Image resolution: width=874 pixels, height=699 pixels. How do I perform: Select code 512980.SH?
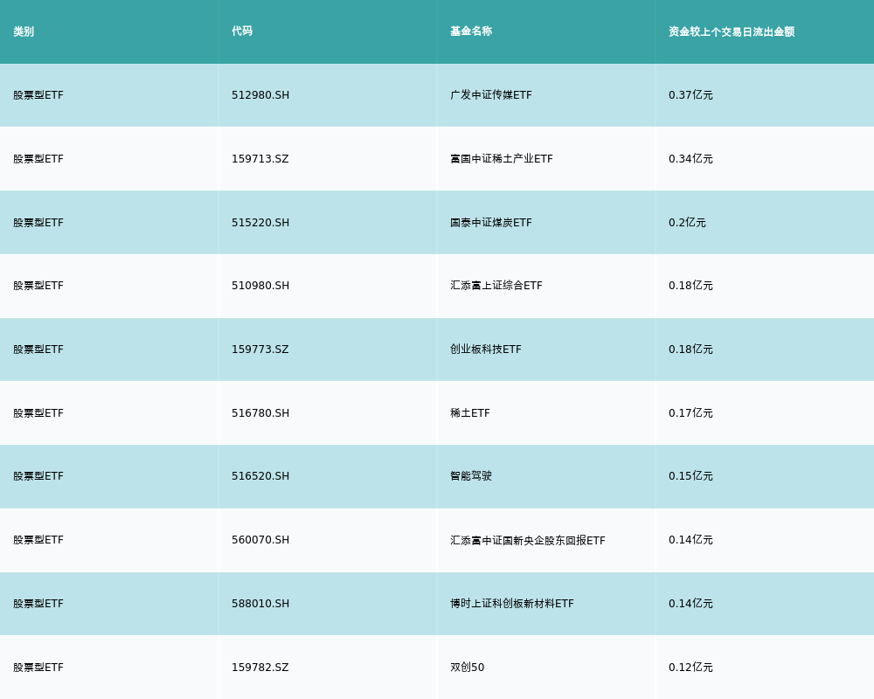tap(260, 95)
